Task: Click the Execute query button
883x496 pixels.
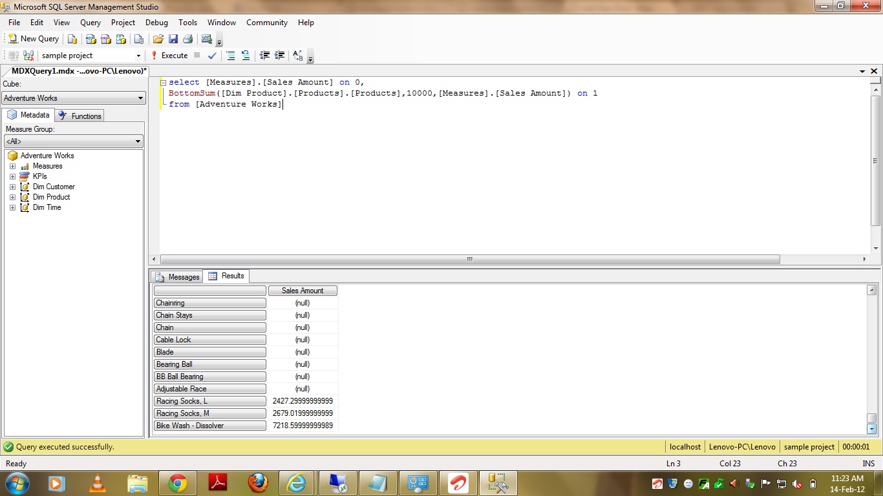Action: pyautogui.click(x=169, y=56)
